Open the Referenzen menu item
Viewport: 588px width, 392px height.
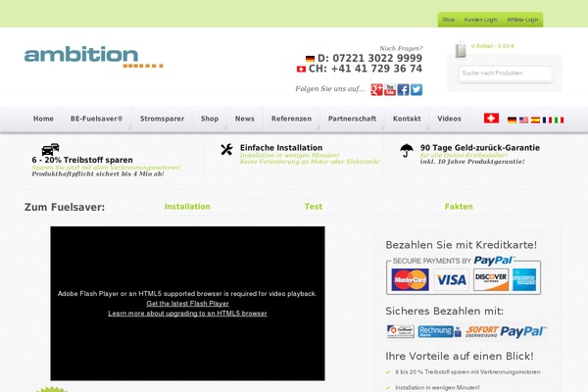[291, 119]
